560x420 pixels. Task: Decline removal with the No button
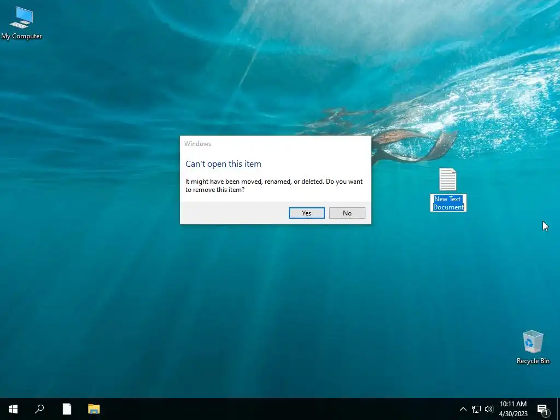coord(347,213)
